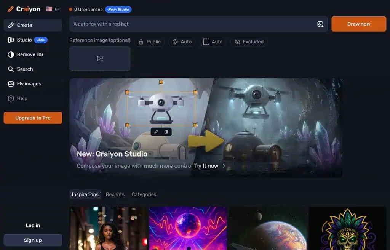Click the reference image upload box

click(x=100, y=59)
